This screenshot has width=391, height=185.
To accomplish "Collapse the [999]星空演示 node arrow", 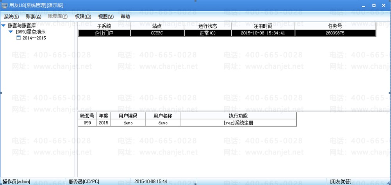I will click(x=11, y=32).
